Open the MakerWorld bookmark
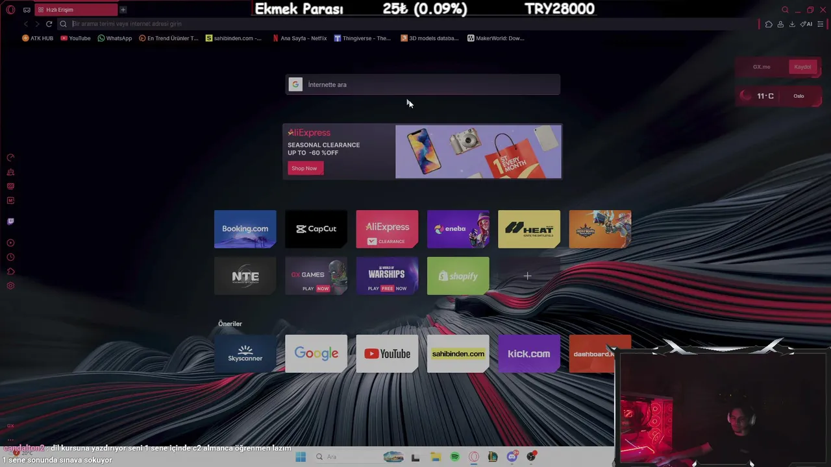This screenshot has height=467, width=831. tap(496, 38)
